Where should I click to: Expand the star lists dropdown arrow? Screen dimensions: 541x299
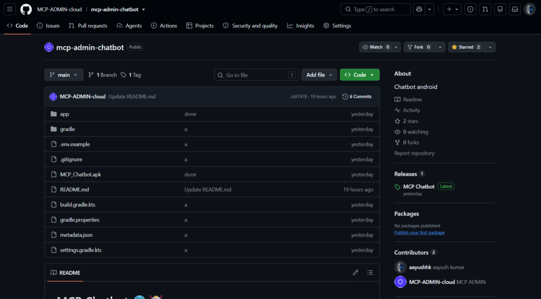(490, 47)
